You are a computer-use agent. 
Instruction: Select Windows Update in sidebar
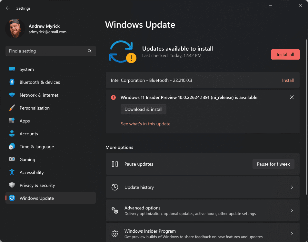click(x=51, y=198)
